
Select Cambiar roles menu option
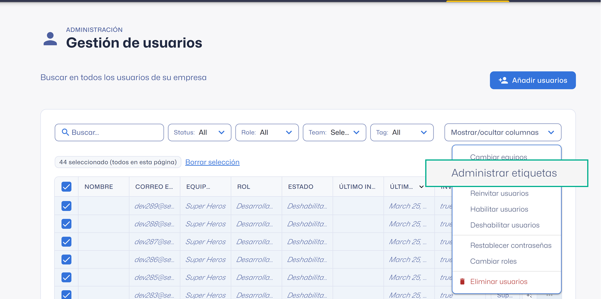point(493,261)
